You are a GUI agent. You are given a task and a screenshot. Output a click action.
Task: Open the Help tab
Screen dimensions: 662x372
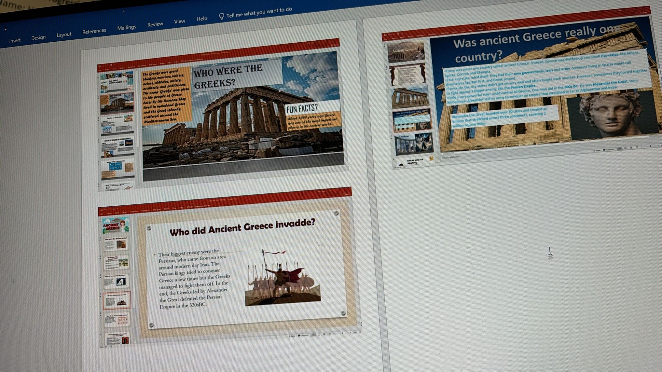(202, 19)
